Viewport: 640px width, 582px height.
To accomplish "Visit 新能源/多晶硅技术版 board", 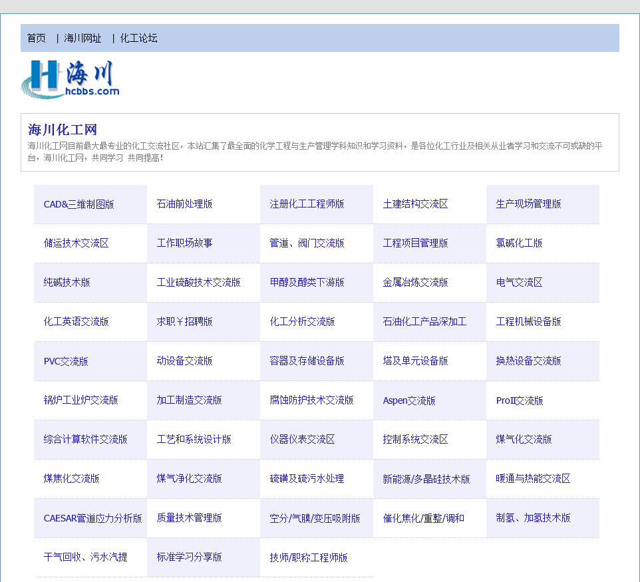I will 426,479.
